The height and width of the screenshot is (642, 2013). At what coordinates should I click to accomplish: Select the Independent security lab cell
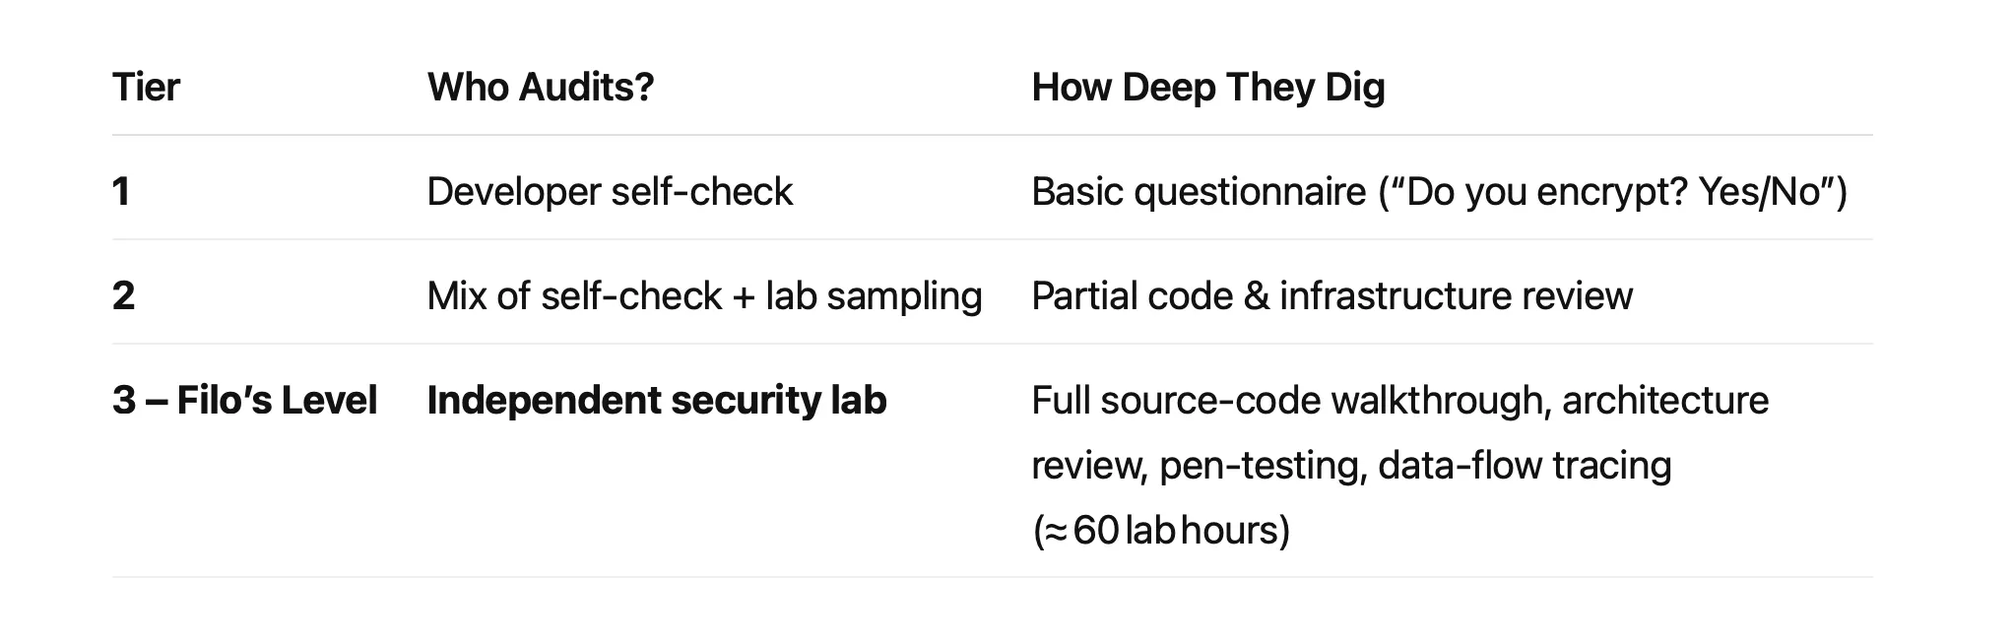656,401
